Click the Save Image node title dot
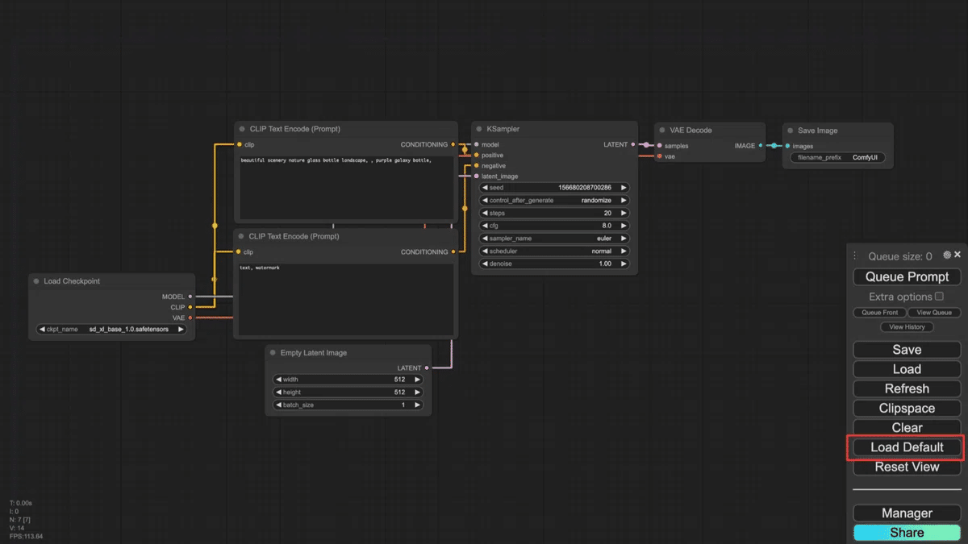968x544 pixels. pyautogui.click(x=790, y=130)
